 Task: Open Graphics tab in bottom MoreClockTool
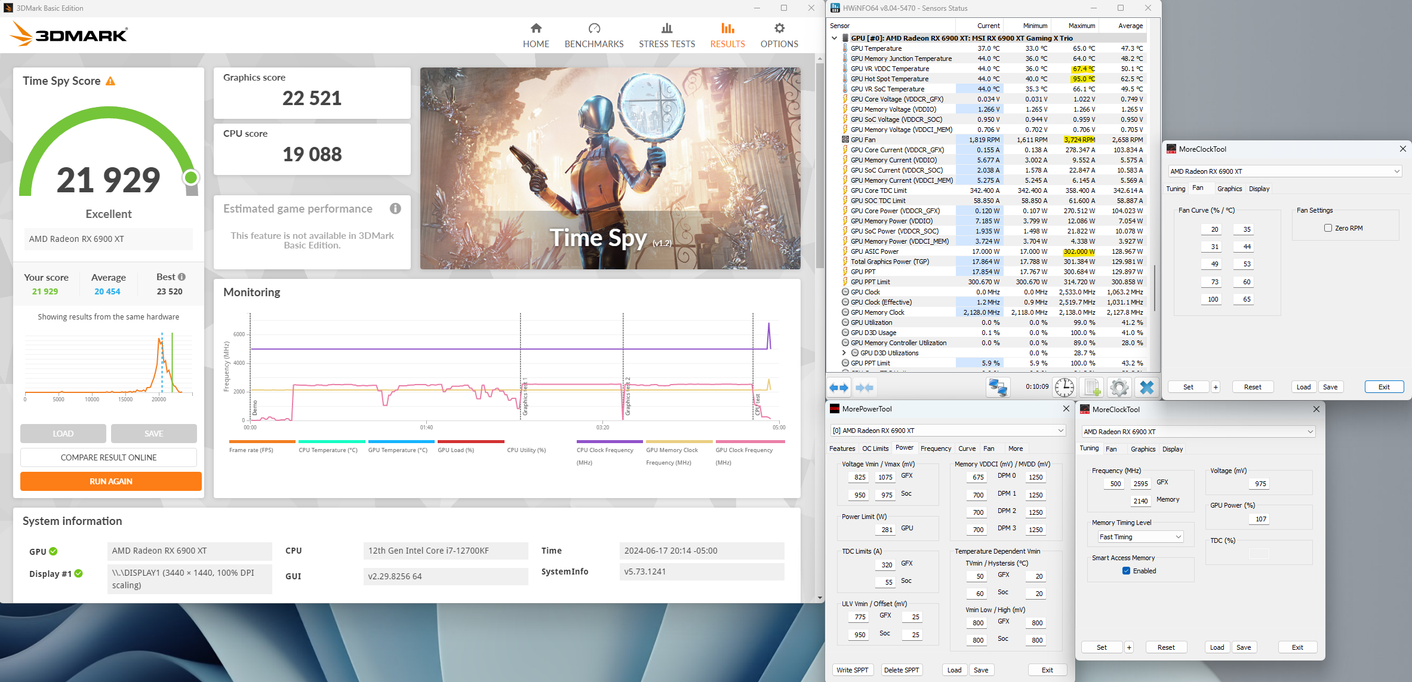coord(1143,449)
